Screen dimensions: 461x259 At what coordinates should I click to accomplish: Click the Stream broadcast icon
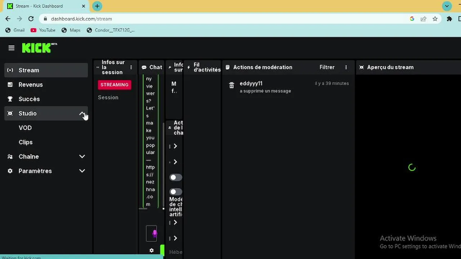[x=10, y=70]
